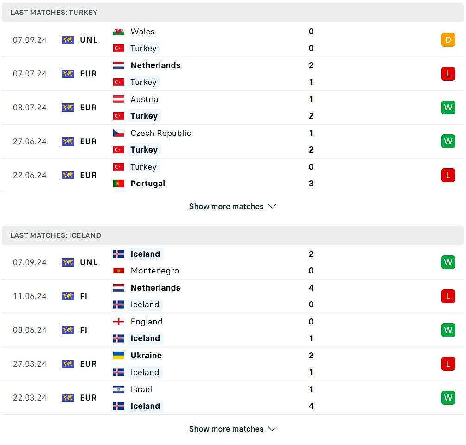Screen dimensions: 466x445
Task: Click the Austria flag icon
Action: 119,99
